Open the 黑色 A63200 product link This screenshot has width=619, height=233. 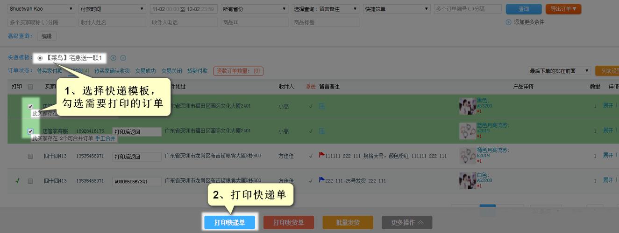click(x=484, y=103)
